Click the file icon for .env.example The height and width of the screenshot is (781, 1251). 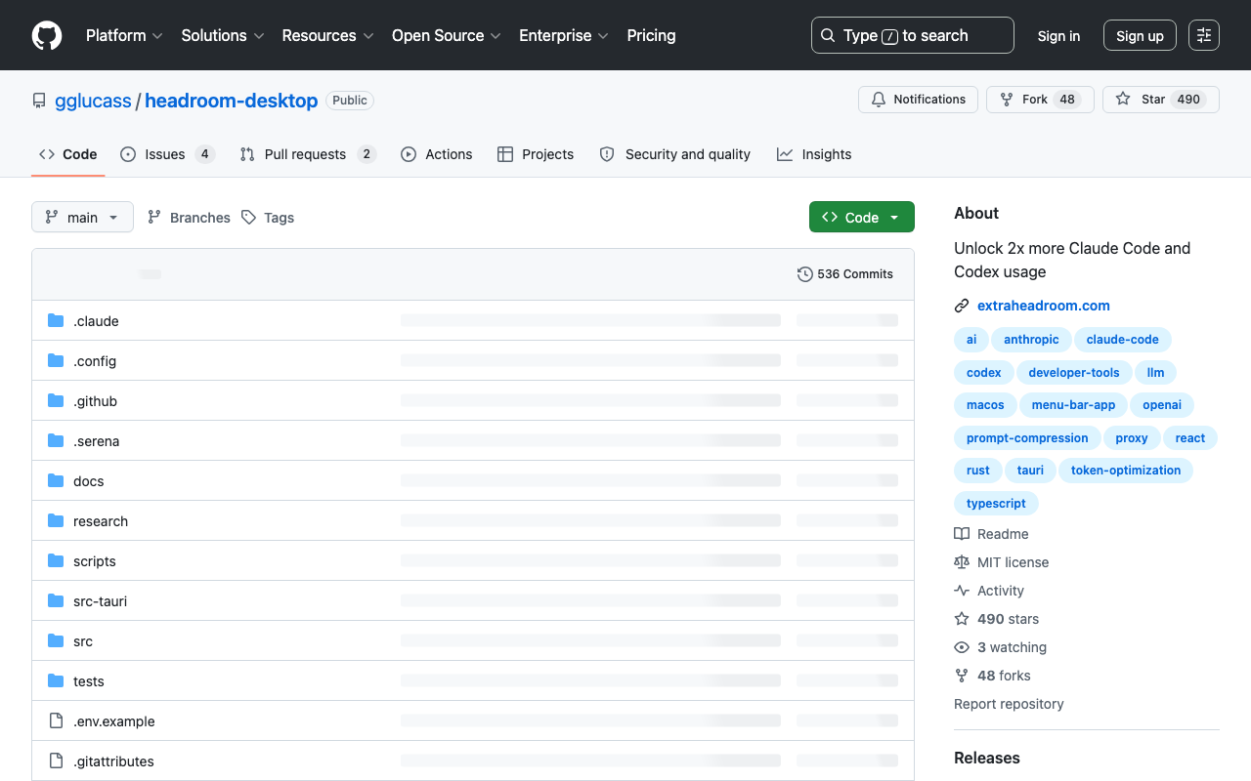pos(56,721)
